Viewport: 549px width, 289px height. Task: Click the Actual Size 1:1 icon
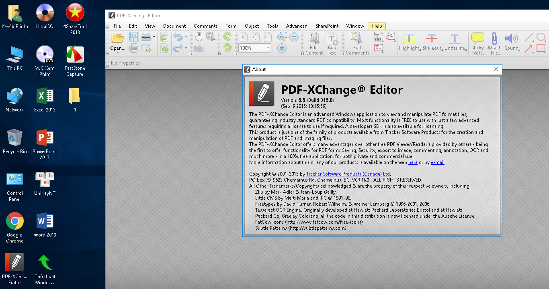click(244, 37)
